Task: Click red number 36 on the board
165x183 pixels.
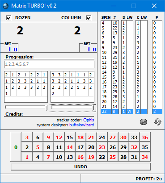Action: [x=145, y=137]
